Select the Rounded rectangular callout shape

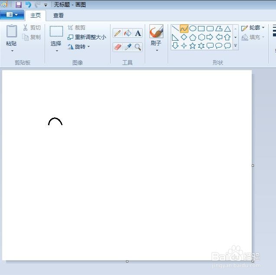tap(210, 46)
